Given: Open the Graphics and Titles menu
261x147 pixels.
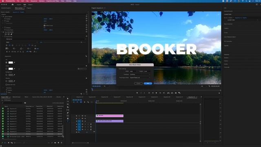Looking at the screenshot, I should tap(53, 1).
